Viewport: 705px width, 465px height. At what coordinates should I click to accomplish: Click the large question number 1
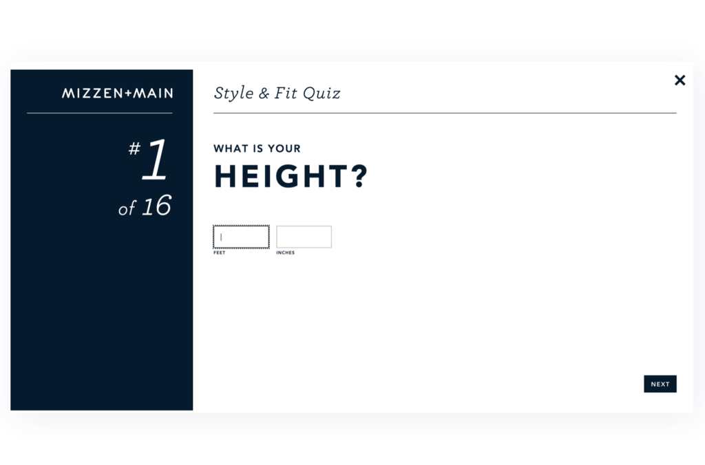click(155, 160)
